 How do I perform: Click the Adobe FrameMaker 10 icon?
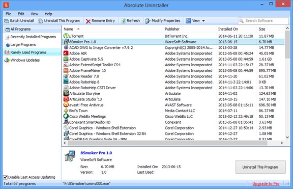[x=66, y=70]
